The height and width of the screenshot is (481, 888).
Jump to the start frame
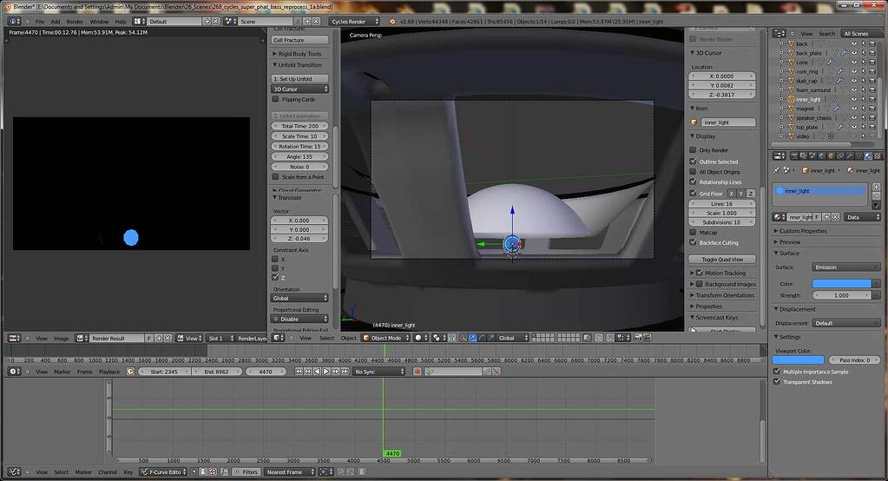(299, 372)
